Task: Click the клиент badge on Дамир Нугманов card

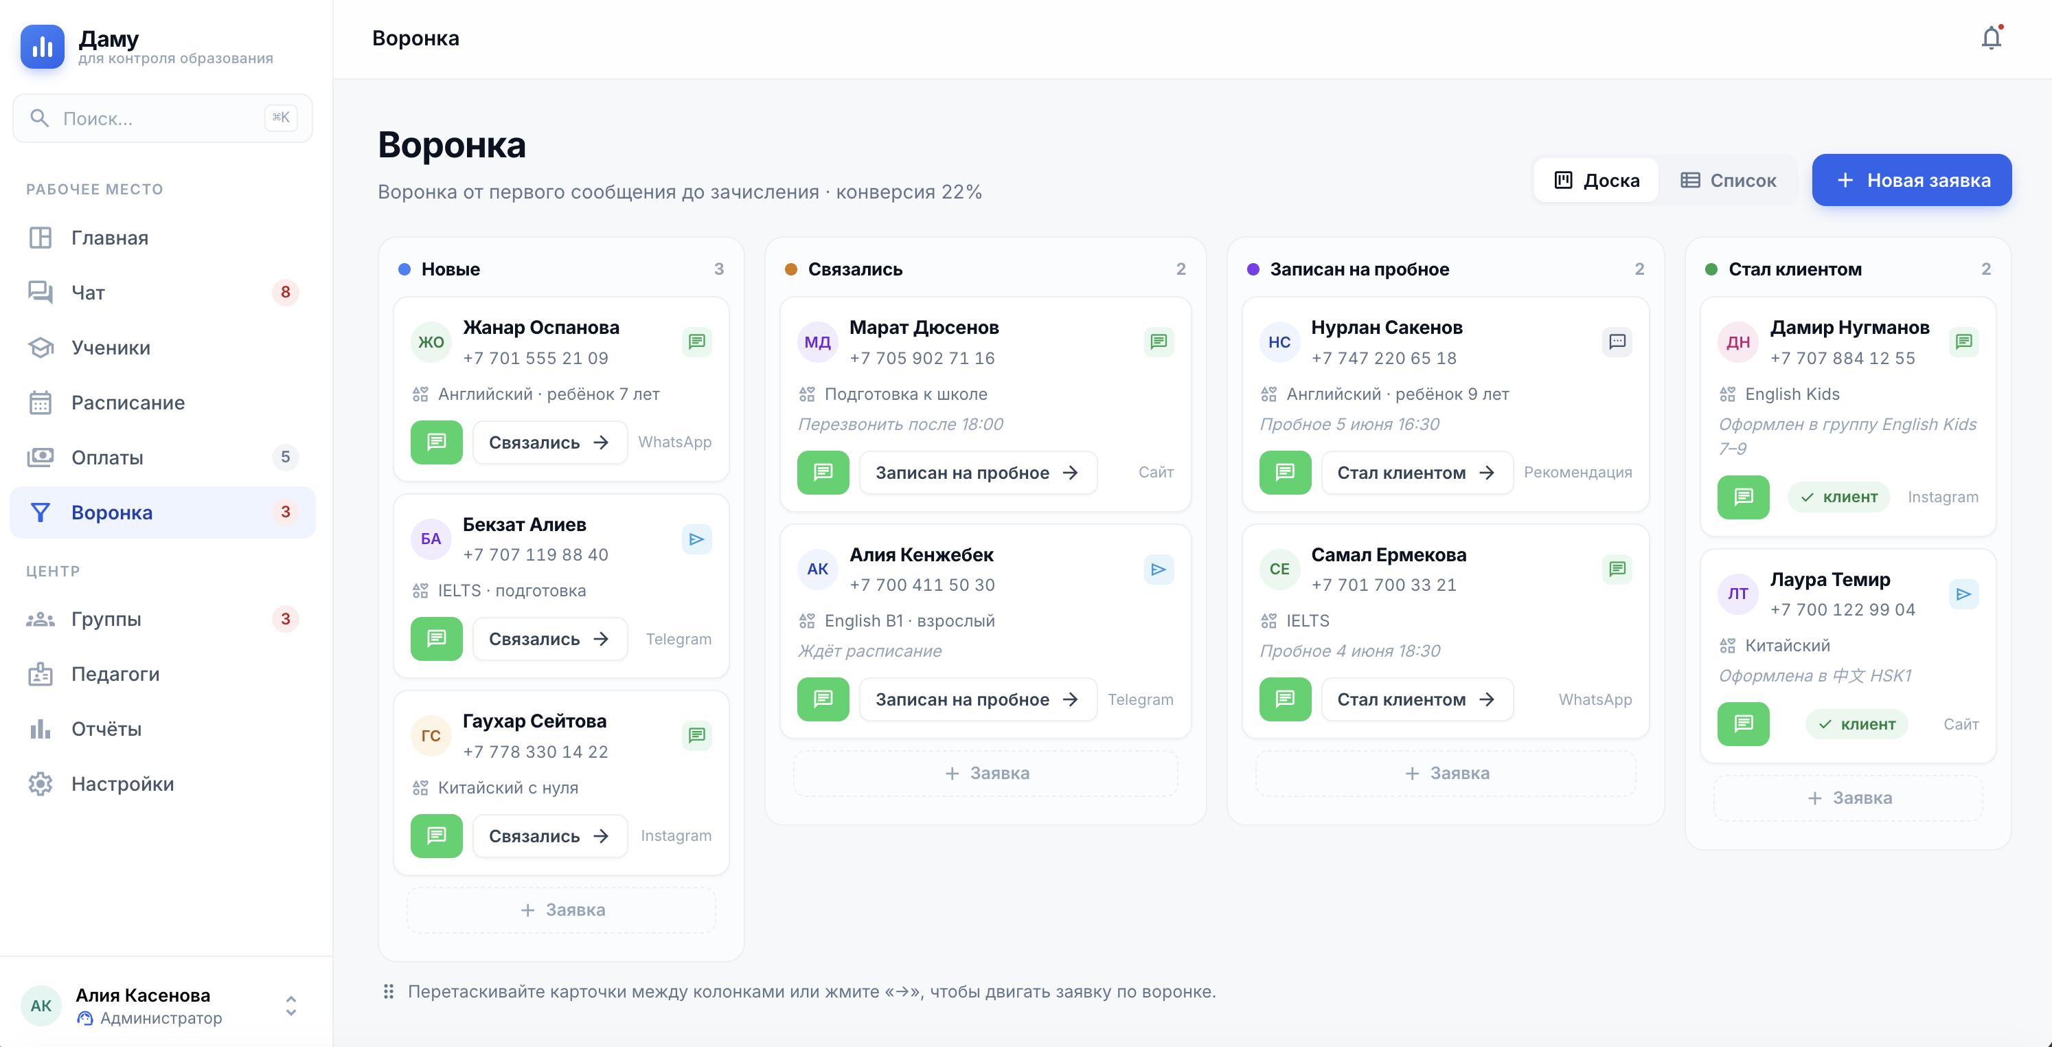Action: pos(1838,497)
